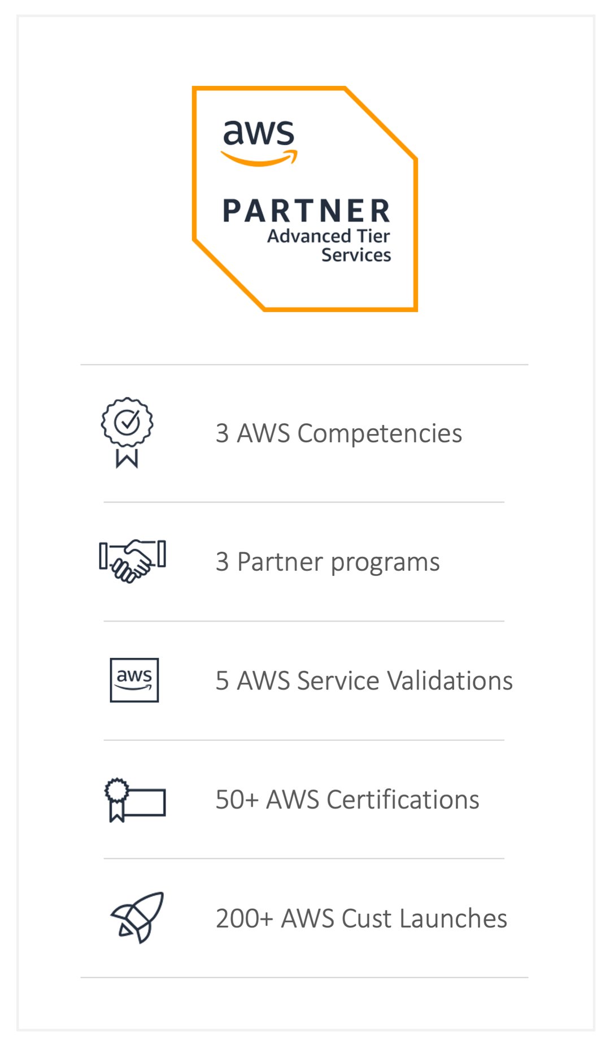
Task: Click the orange smile arrow under aws
Action: [x=259, y=158]
